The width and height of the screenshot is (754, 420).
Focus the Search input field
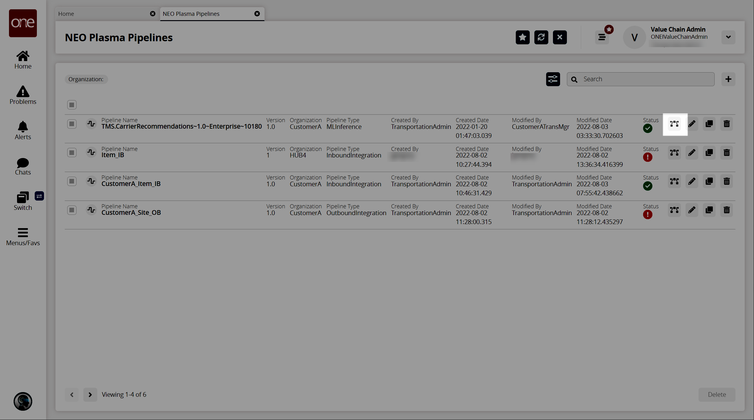coord(646,79)
